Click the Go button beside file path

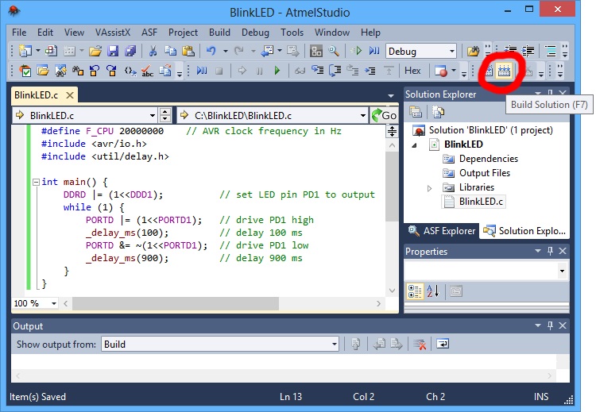pyautogui.click(x=383, y=115)
